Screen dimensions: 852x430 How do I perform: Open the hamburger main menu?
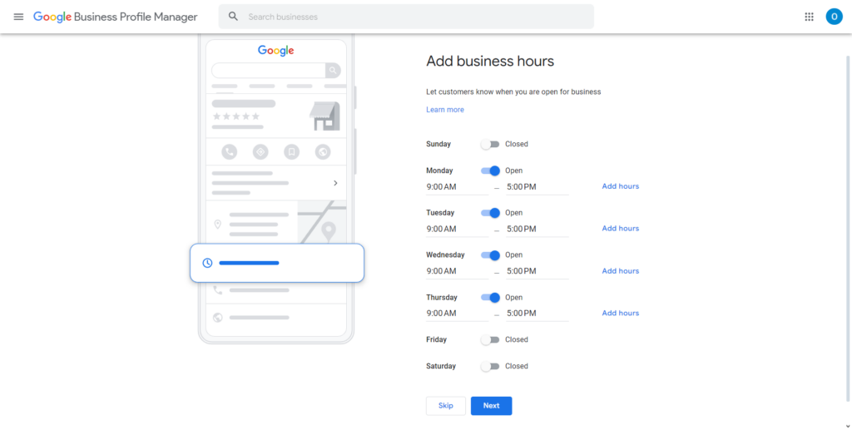pyautogui.click(x=18, y=17)
